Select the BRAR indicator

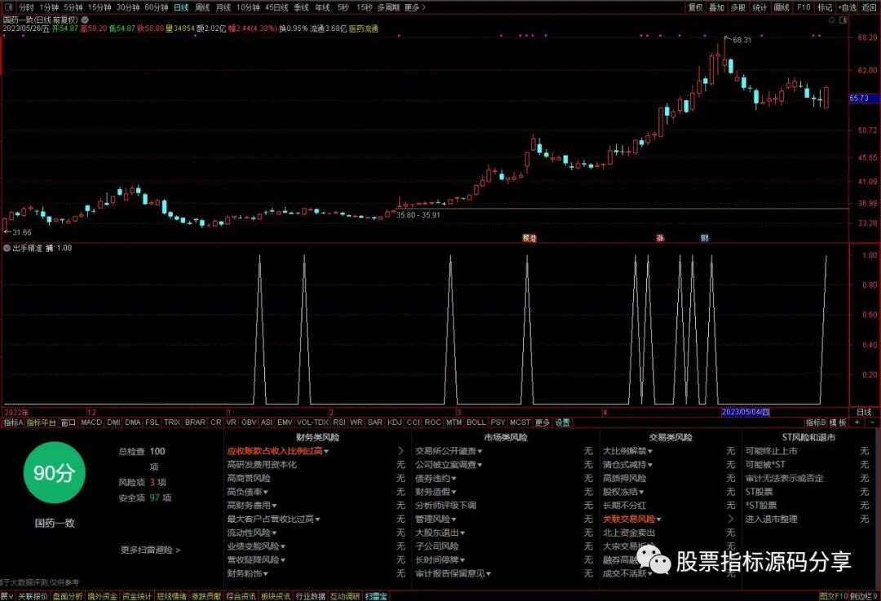[x=195, y=422]
